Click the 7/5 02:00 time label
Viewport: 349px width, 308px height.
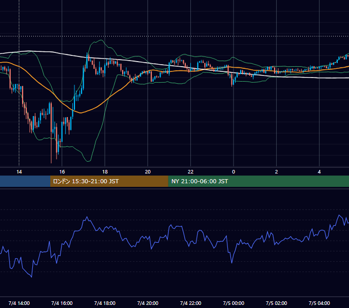point(277,303)
